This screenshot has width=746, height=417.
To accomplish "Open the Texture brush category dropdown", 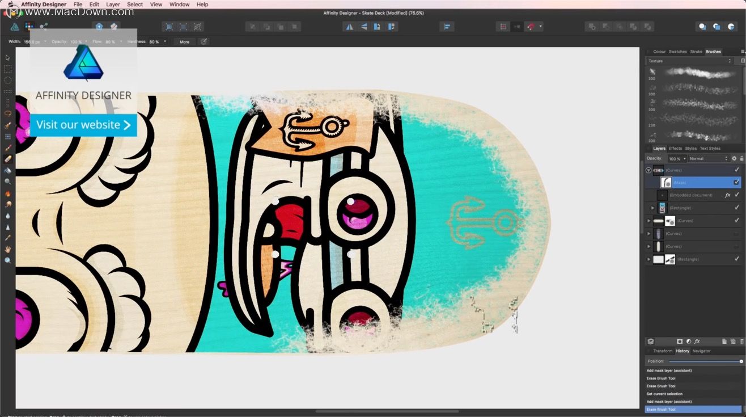I will click(x=689, y=61).
